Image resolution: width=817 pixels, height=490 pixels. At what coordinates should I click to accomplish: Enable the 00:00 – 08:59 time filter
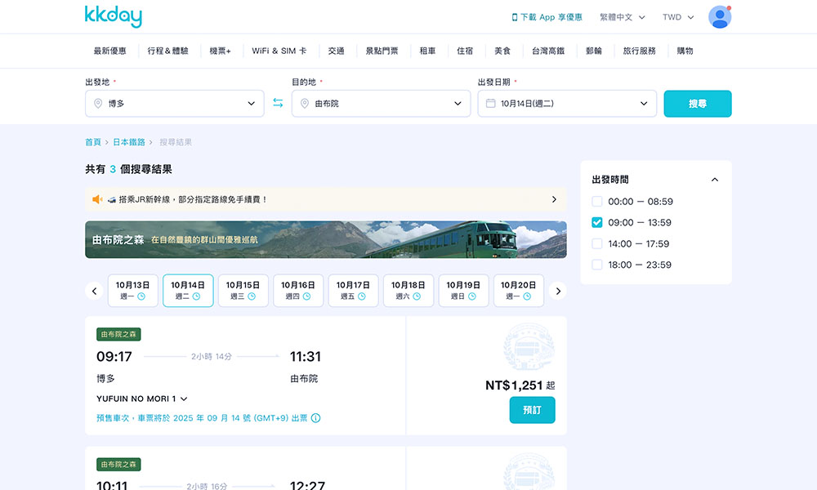tap(597, 202)
